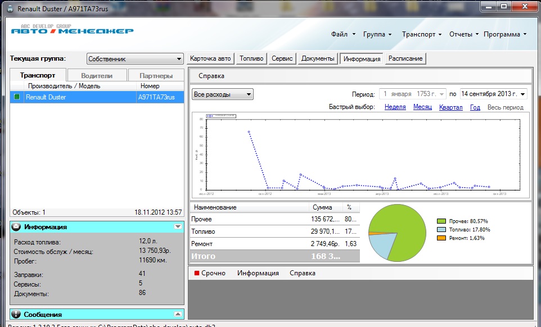Switch to the Водители tab
This screenshot has height=327, width=541.
(97, 75)
